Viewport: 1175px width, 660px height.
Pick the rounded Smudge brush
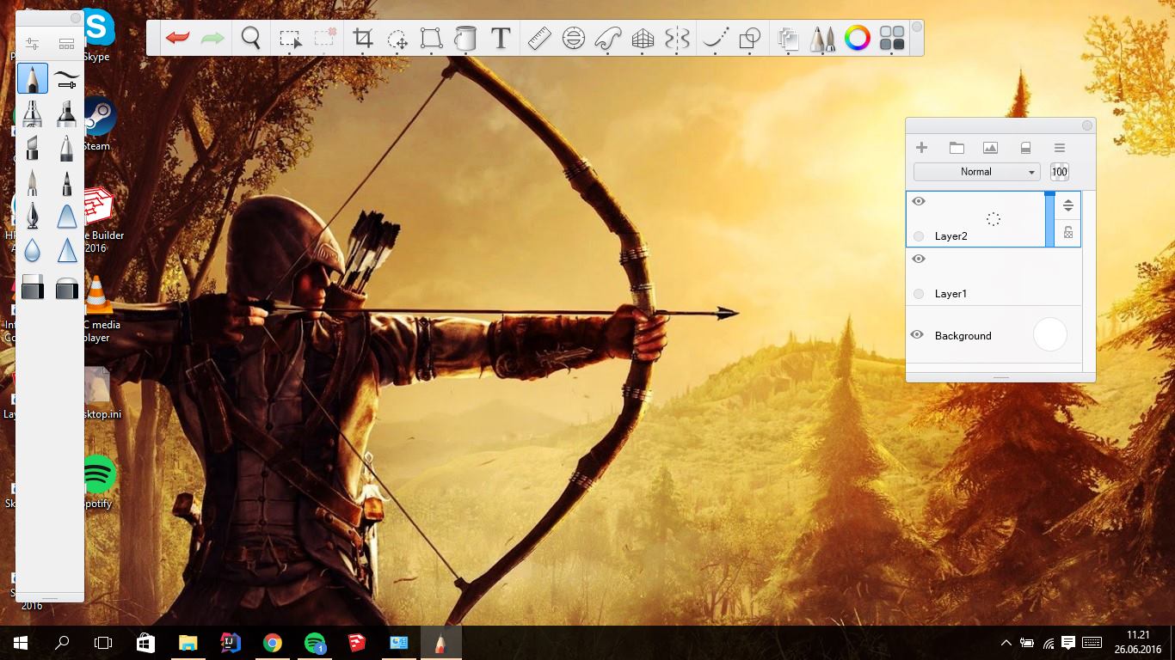coord(66,216)
